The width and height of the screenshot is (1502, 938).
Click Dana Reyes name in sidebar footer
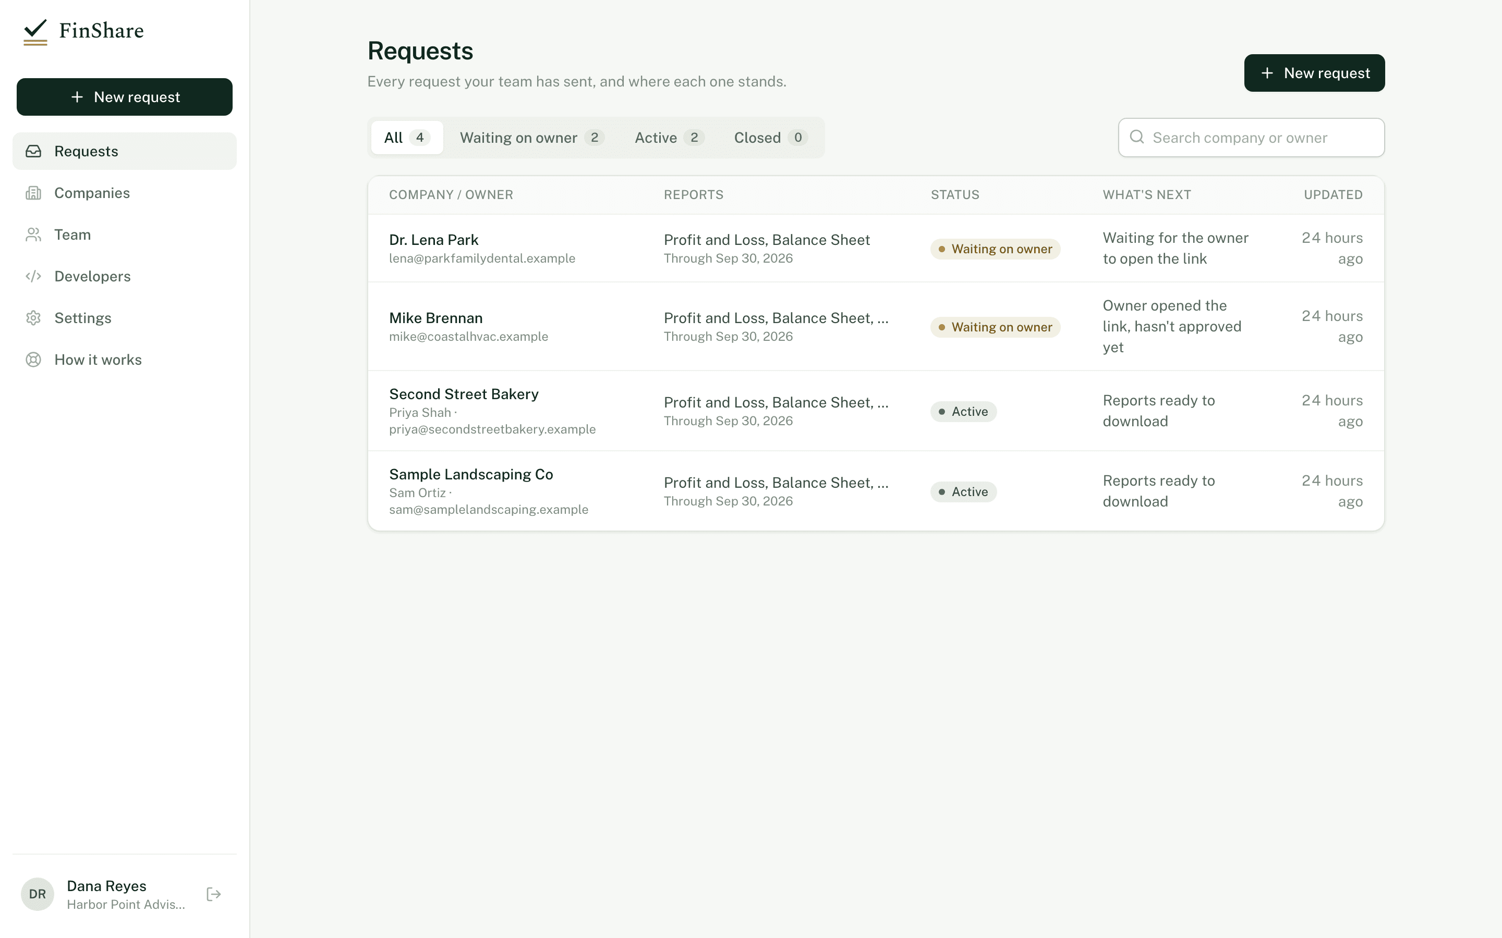tap(106, 886)
